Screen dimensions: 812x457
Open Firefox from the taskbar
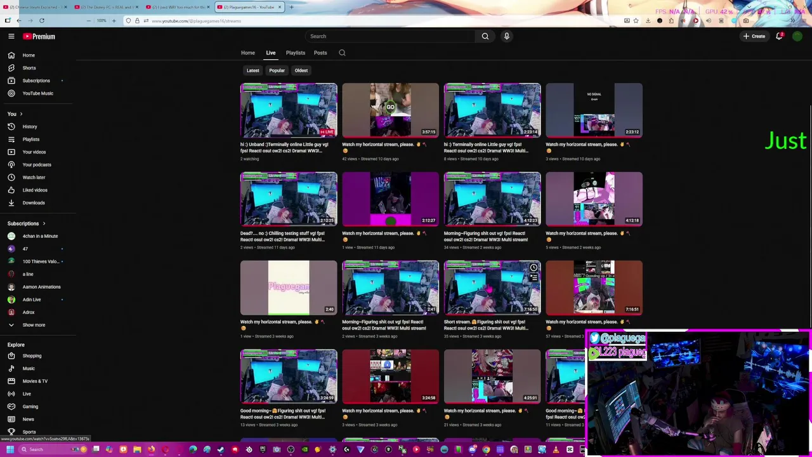151,449
